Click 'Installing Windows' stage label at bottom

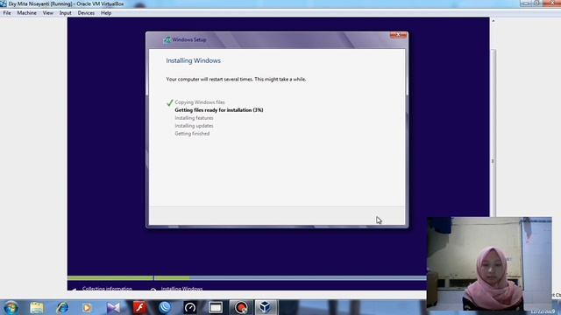(x=181, y=288)
